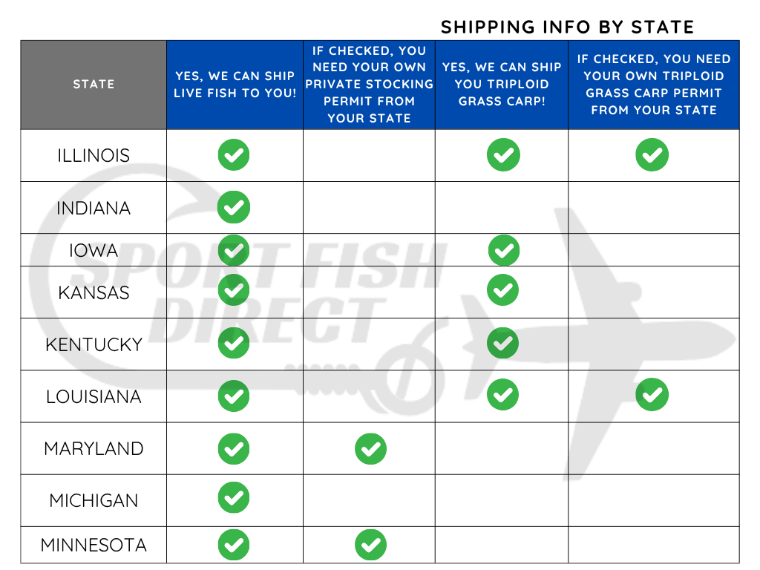This screenshot has width=760, height=570.
Task: Click Iowa triploid grass carp checkmark
Action: pos(504,250)
